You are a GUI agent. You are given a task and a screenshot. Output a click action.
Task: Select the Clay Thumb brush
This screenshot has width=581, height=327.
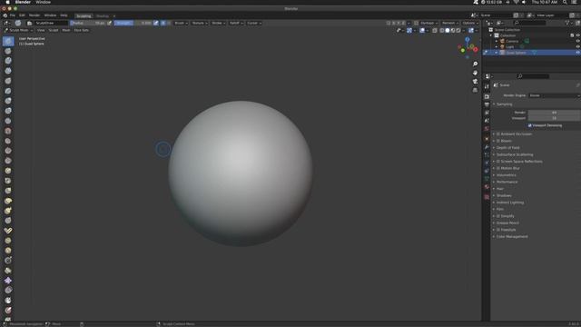tap(8, 81)
